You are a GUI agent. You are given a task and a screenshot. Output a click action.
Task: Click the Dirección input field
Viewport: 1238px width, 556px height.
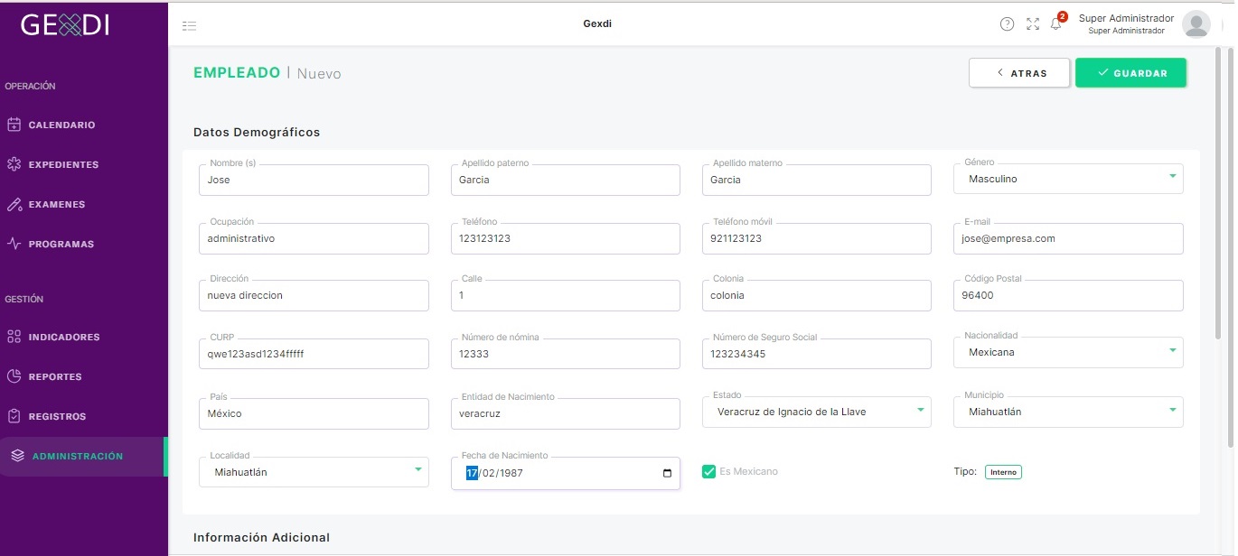pyautogui.click(x=314, y=295)
